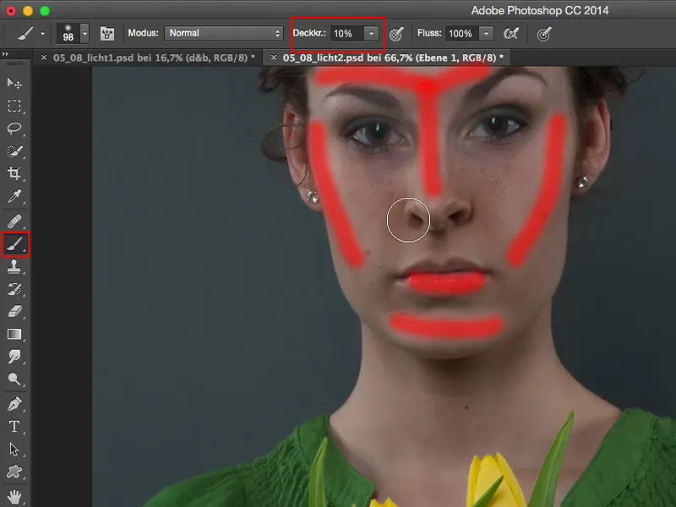This screenshot has height=507, width=676.
Task: Toggle pressure for opacity icon
Action: [x=396, y=34]
